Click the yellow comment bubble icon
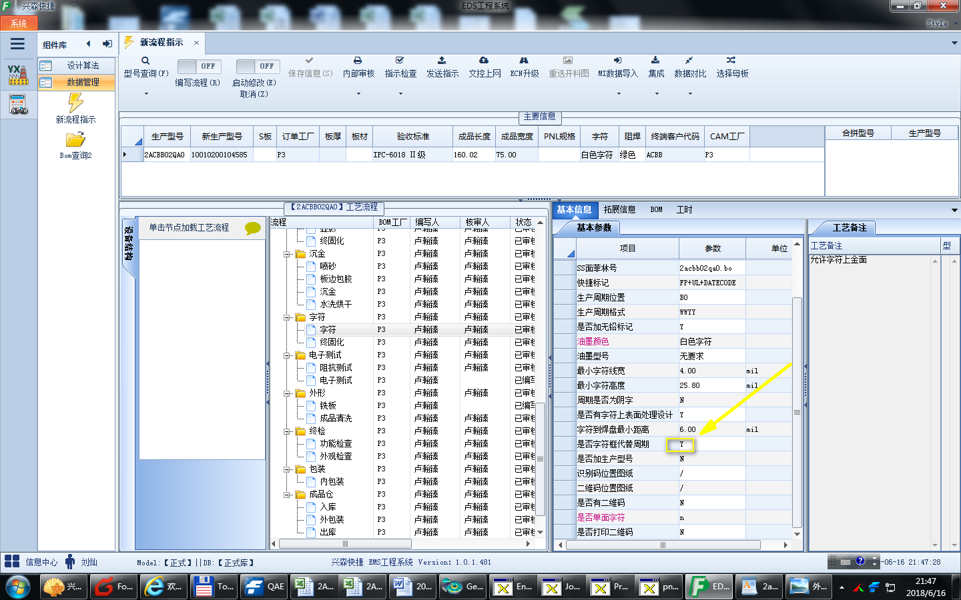Viewport: 961px width, 600px height. click(x=253, y=228)
